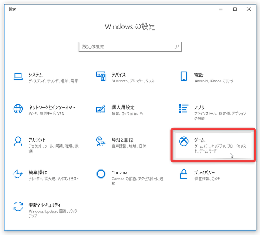Screen dimensions: 260x235
Task: Open the システム settings title
Action: (36, 75)
